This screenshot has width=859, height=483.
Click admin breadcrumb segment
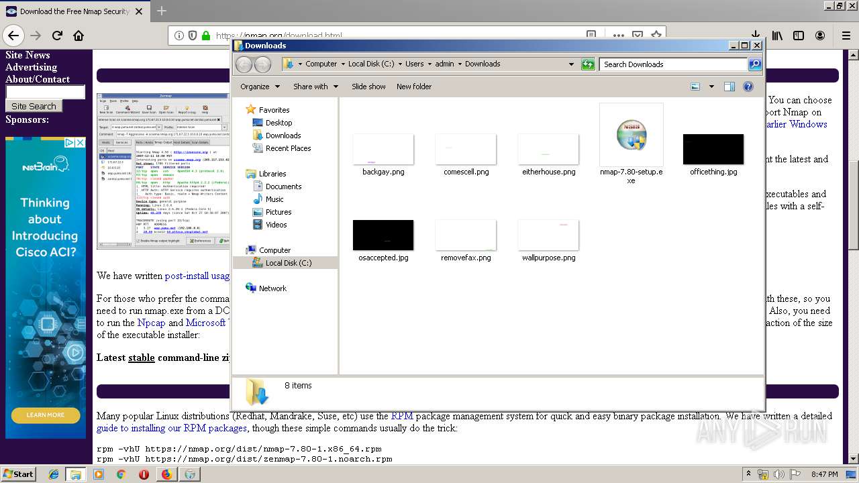click(x=444, y=64)
